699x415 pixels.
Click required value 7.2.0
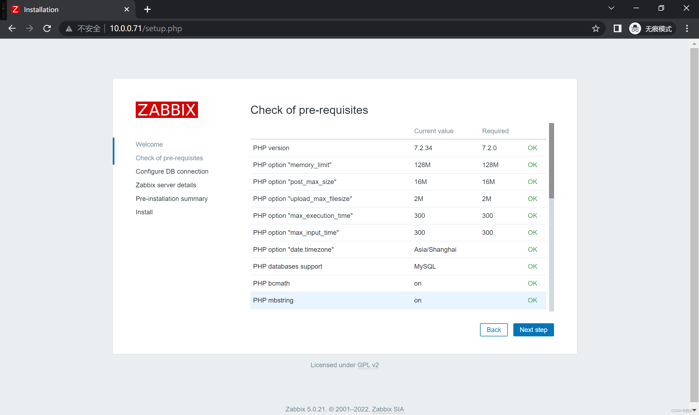(489, 148)
